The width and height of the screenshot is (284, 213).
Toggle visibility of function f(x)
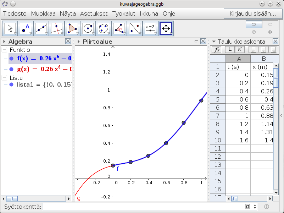click(x=12, y=59)
